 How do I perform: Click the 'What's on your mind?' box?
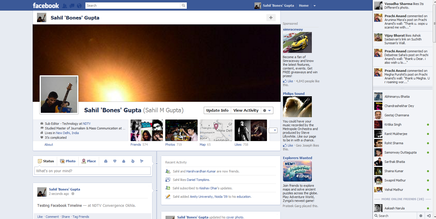point(93,171)
